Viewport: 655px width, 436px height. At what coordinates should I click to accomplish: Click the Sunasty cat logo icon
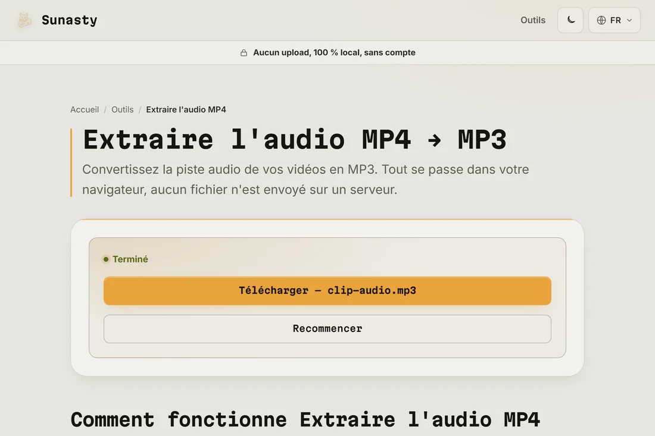coord(24,20)
